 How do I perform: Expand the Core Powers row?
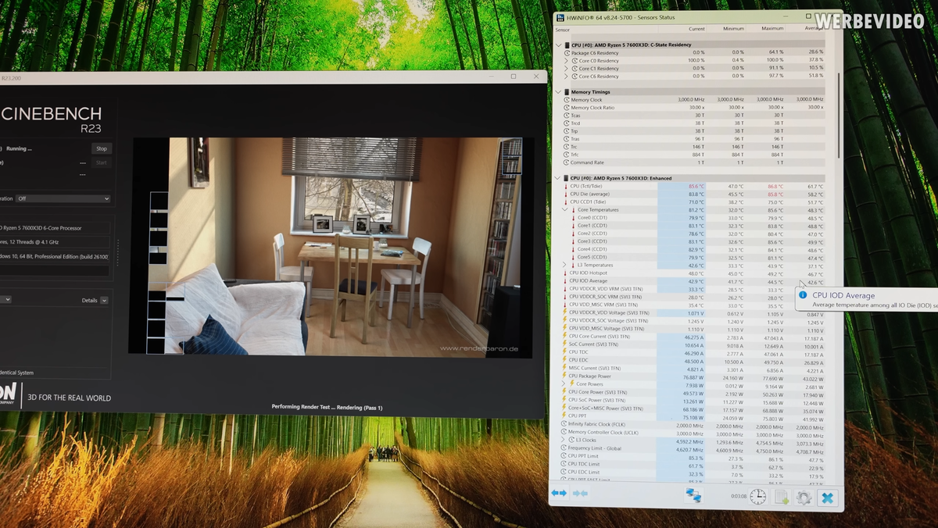(x=564, y=384)
